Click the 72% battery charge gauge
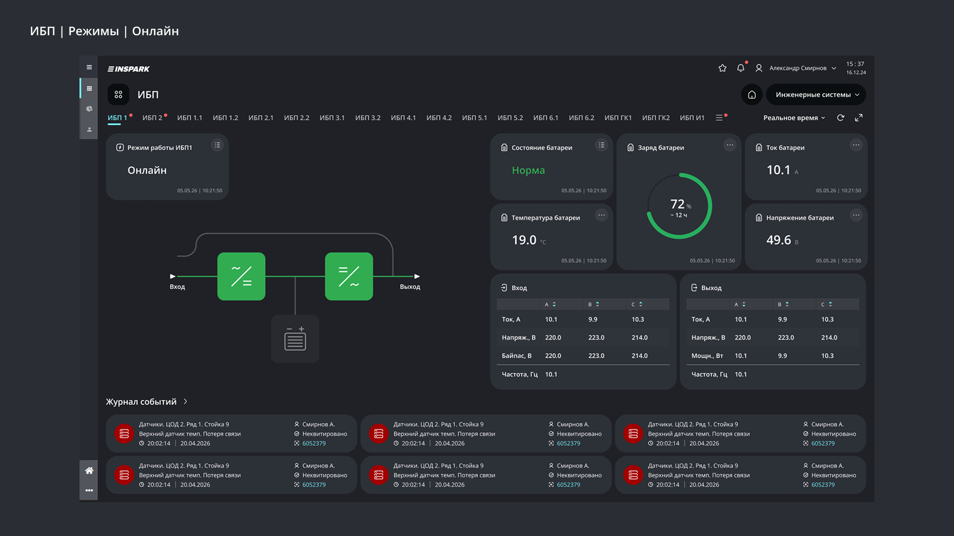Image resolution: width=954 pixels, height=536 pixels. click(x=679, y=206)
